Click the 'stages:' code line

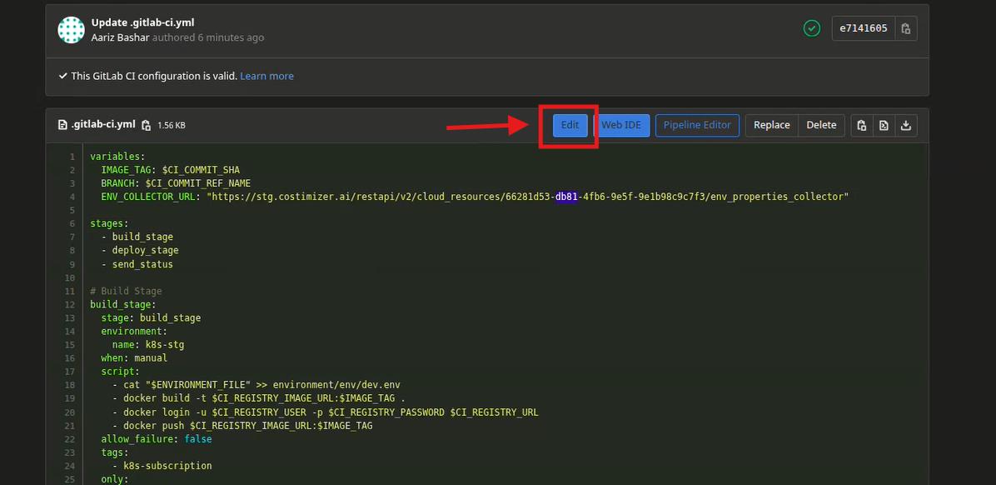click(109, 223)
